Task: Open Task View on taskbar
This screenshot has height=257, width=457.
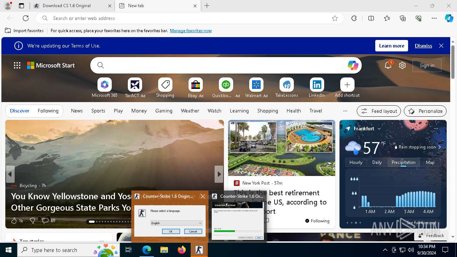Action: tap(129, 250)
